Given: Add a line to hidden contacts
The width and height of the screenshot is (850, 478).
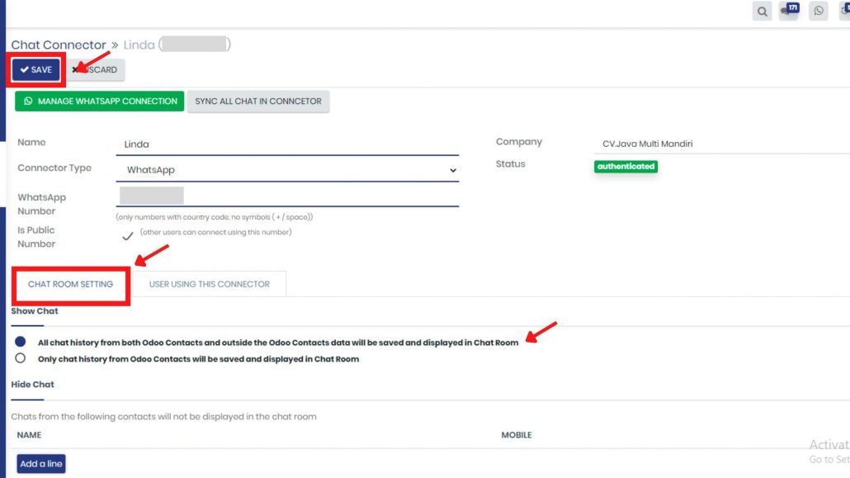Looking at the screenshot, I should (41, 463).
